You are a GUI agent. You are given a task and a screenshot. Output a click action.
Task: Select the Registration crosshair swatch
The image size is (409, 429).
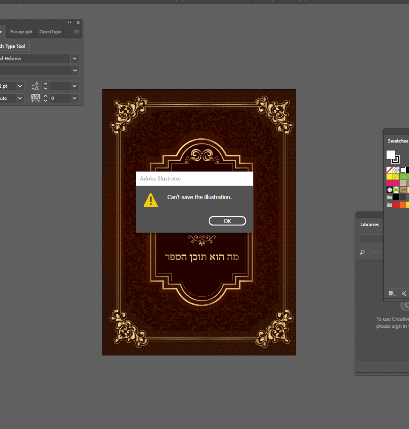point(396,170)
